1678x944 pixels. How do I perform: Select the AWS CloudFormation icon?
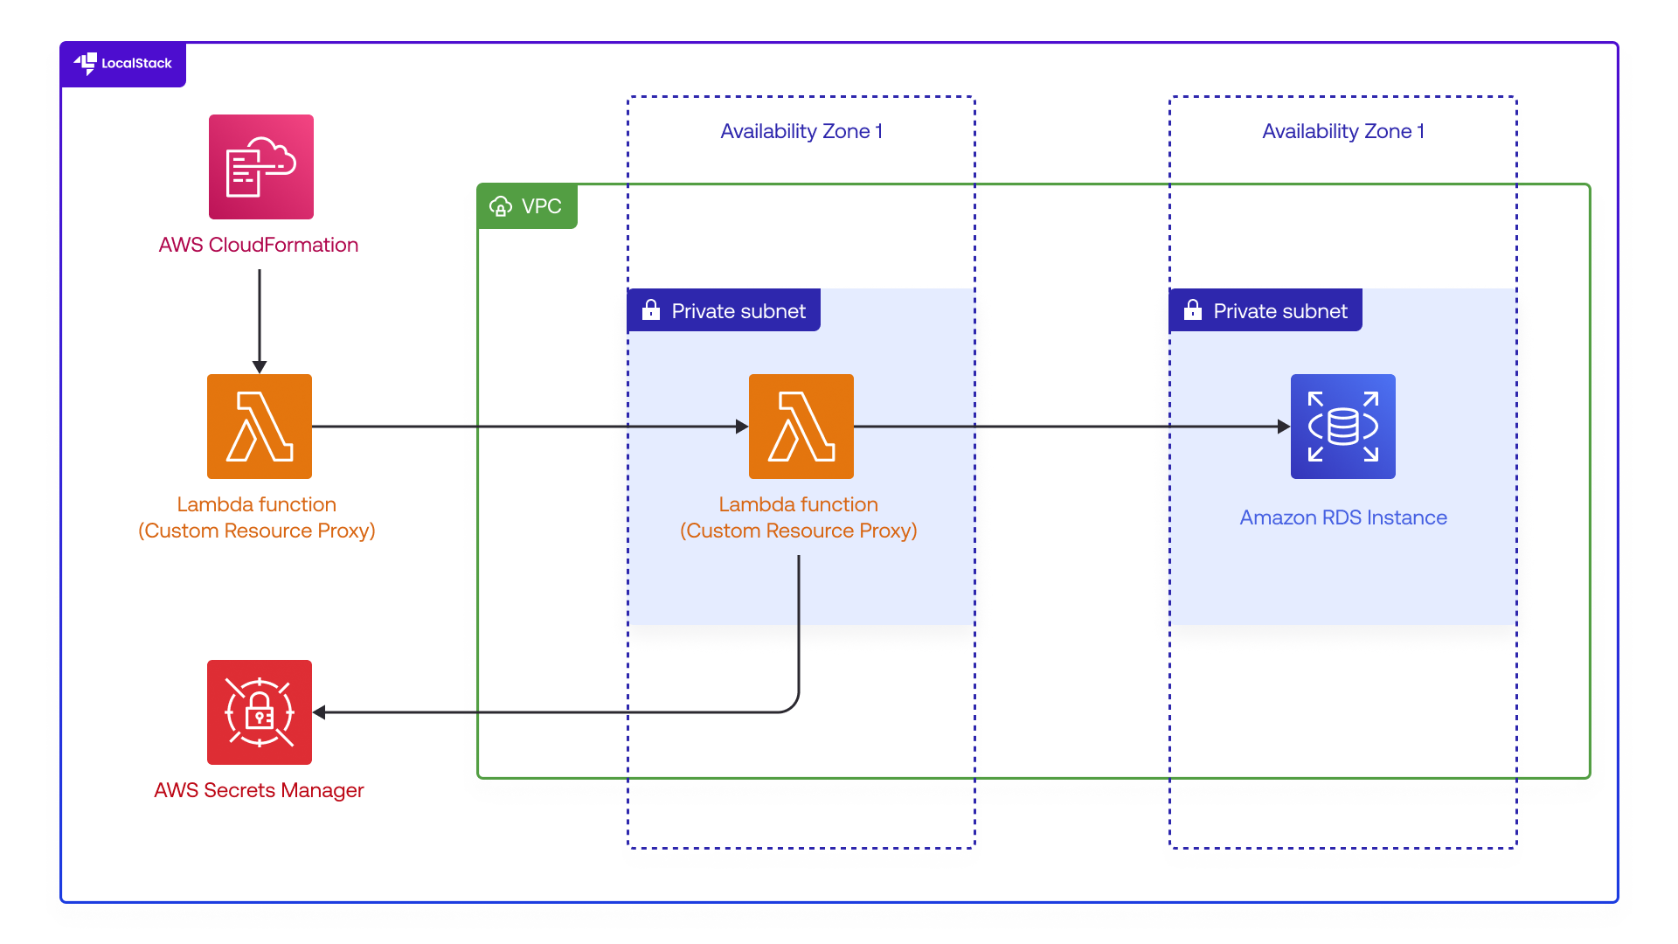tap(260, 166)
